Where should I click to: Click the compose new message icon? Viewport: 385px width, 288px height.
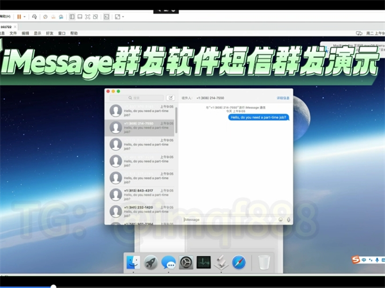coord(171,98)
